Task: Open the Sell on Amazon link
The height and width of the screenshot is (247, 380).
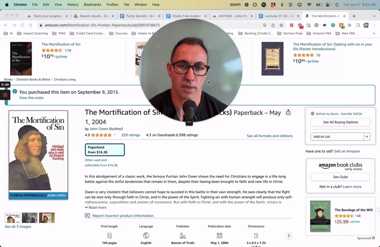Action: (x=347, y=151)
